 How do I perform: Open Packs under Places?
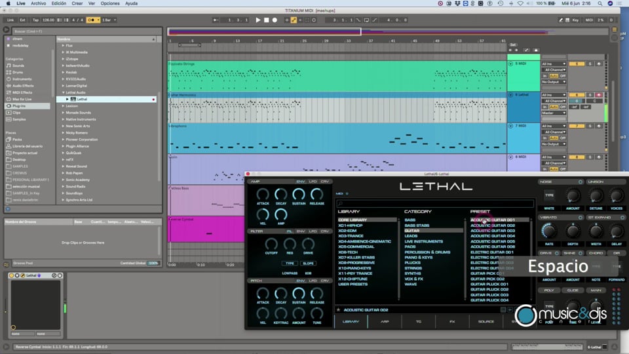[x=17, y=139]
